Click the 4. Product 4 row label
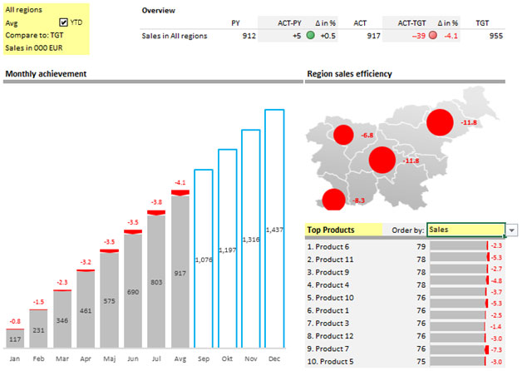This screenshot has height=371, width=522. [x=328, y=285]
